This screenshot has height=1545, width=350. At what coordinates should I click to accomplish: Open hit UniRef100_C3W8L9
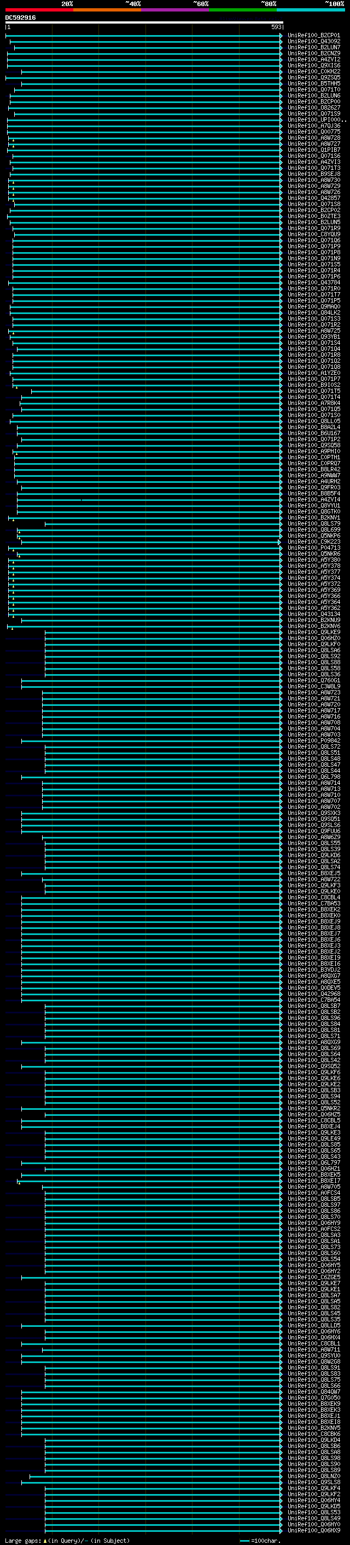pyautogui.click(x=313, y=686)
